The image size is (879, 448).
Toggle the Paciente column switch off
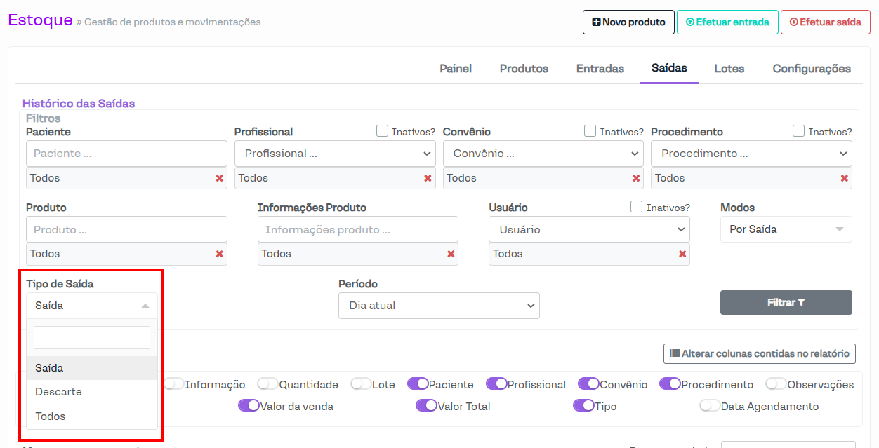(418, 384)
